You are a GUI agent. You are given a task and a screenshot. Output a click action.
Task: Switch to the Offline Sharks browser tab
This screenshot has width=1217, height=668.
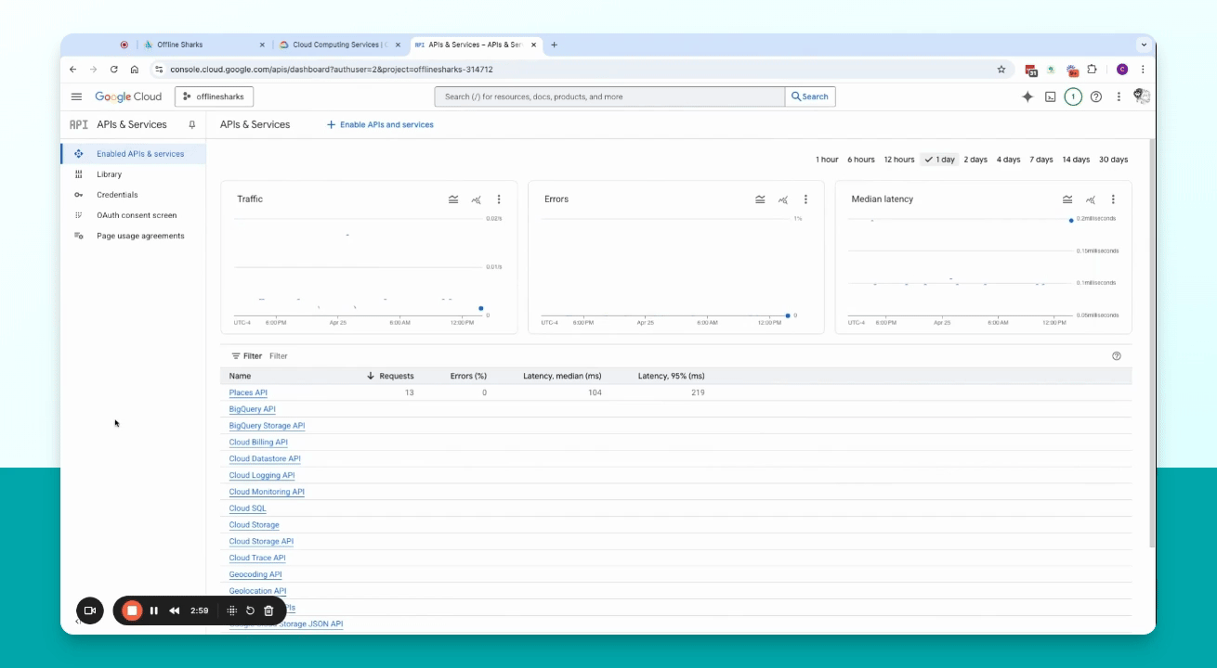[x=203, y=45]
